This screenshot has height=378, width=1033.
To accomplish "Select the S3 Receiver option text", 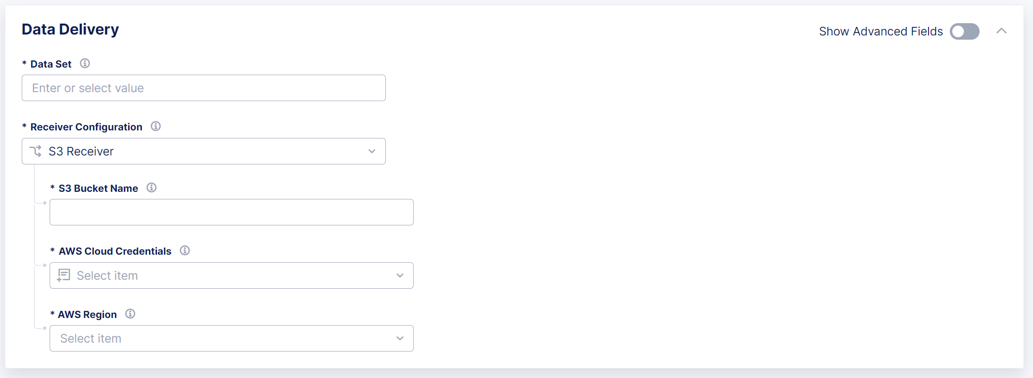I will [80, 151].
